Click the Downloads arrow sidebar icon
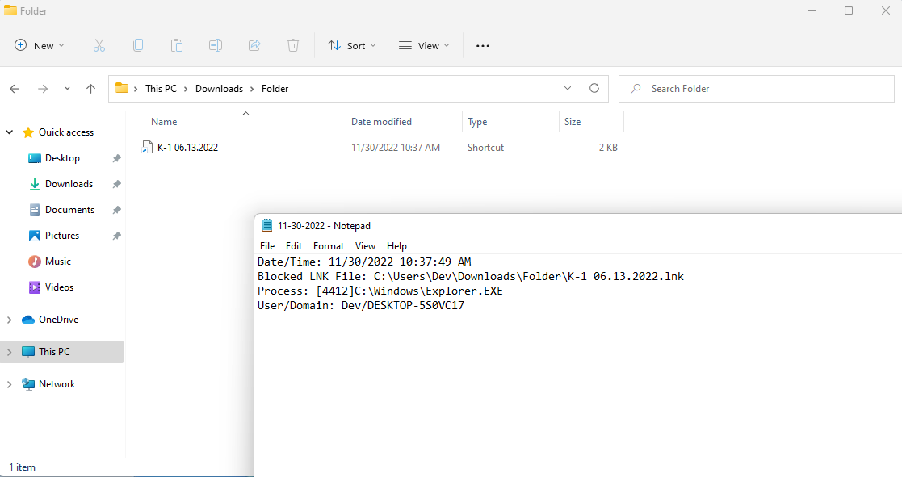This screenshot has width=902, height=477. point(35,184)
